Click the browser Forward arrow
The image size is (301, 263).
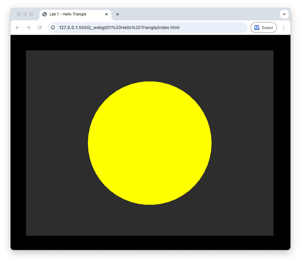coord(28,28)
